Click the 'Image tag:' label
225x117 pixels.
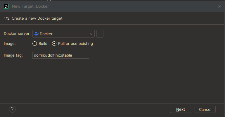[13, 55]
